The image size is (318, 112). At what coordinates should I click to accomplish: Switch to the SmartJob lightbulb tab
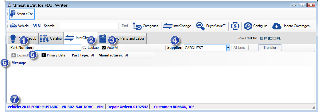pyautogui.click(x=22, y=38)
